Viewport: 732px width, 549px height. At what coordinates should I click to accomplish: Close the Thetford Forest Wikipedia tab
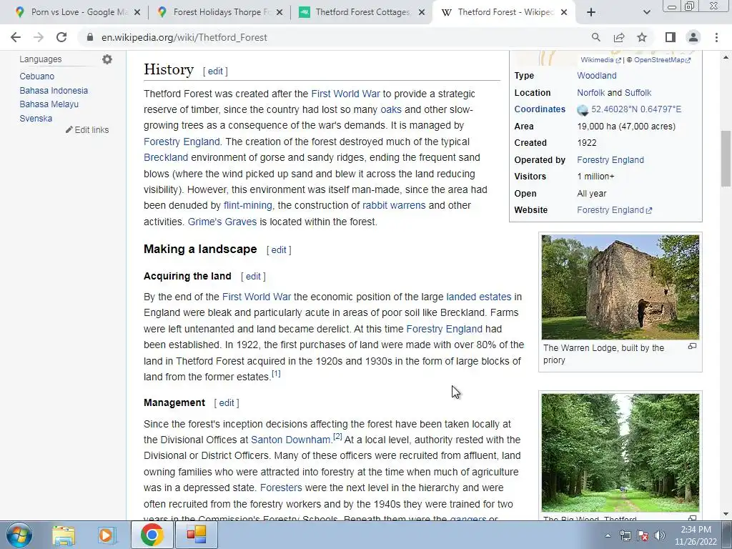564,12
